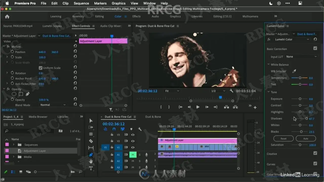Toggle animation stopwatch for Scale

click(12, 57)
